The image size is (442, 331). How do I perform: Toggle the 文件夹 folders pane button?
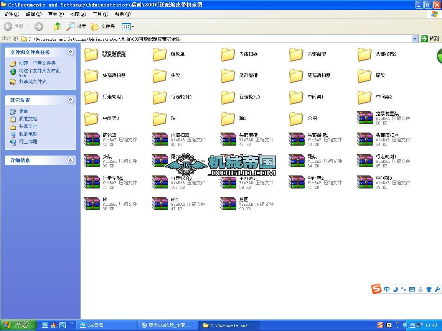click(x=103, y=26)
